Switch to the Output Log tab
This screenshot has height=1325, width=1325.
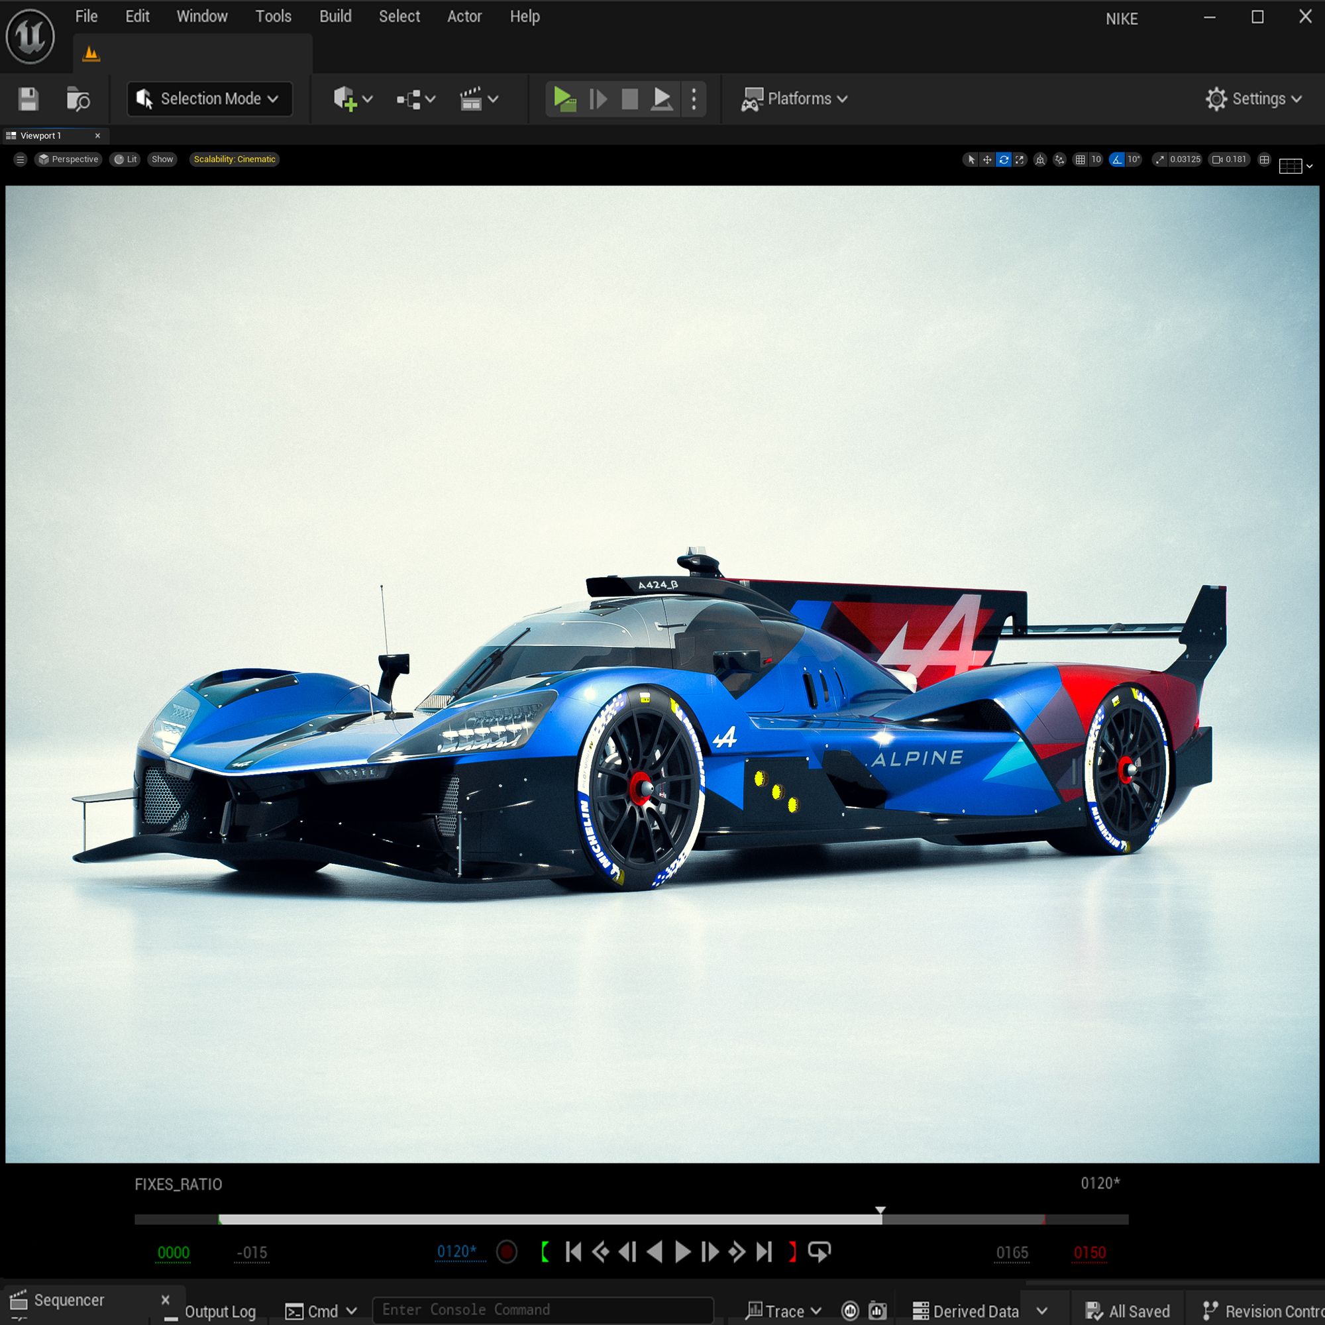(x=219, y=1310)
